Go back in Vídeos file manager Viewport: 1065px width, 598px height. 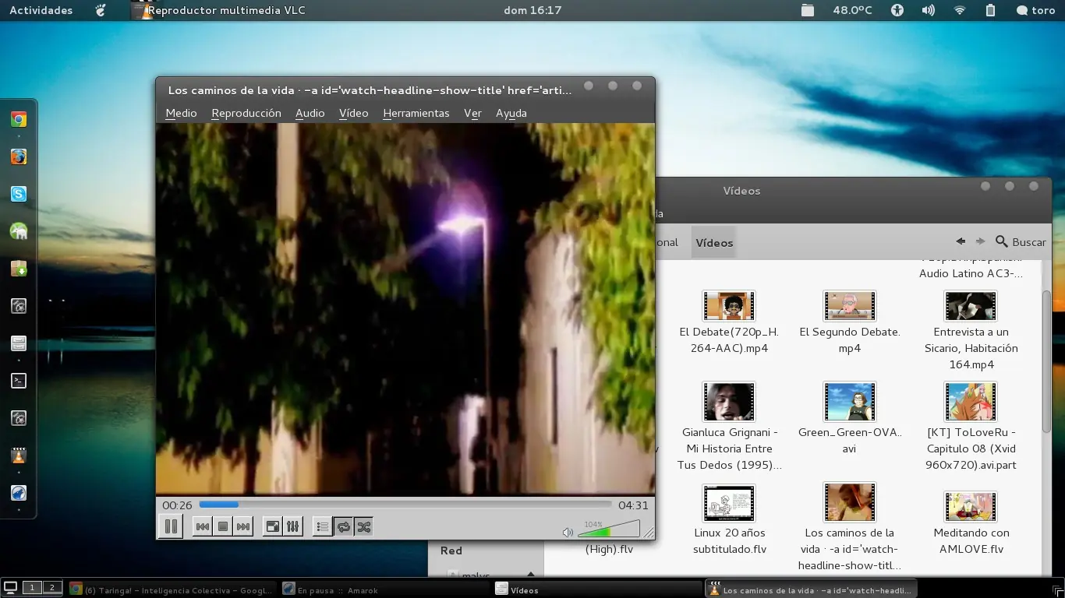961,241
